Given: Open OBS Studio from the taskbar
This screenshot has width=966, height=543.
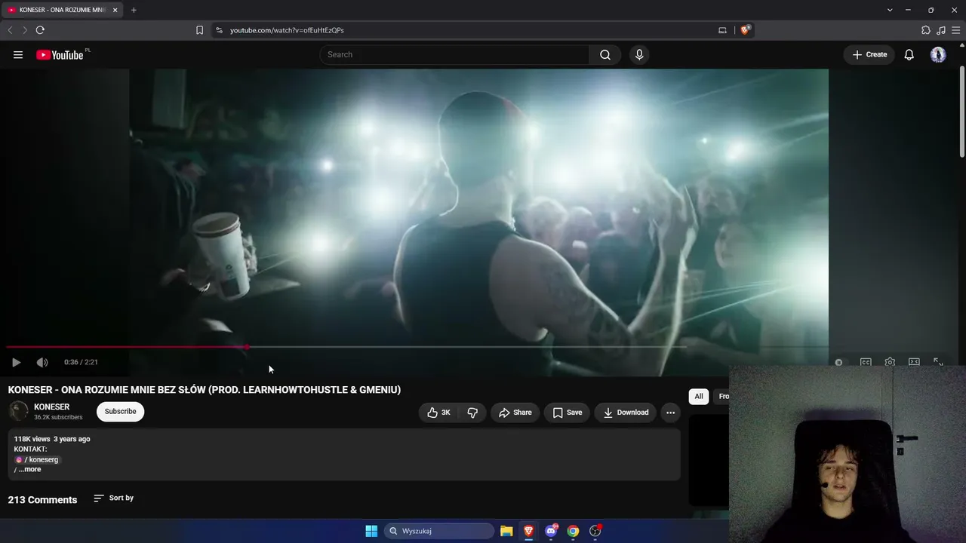Looking at the screenshot, I should pyautogui.click(x=595, y=531).
